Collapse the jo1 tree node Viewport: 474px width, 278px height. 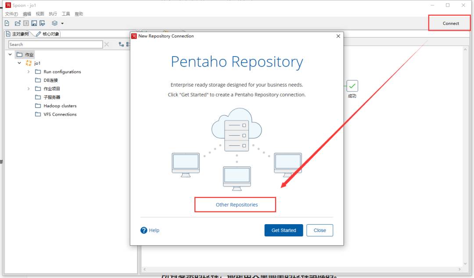pyautogui.click(x=19, y=63)
